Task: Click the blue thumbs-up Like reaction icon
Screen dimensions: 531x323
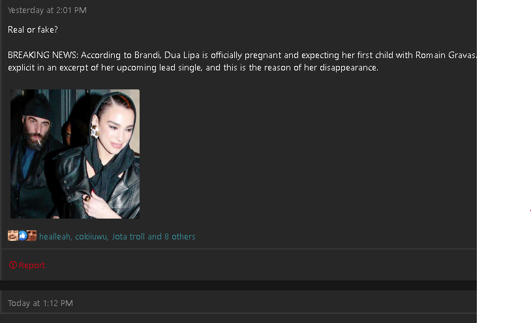Action: pyautogui.click(x=22, y=236)
